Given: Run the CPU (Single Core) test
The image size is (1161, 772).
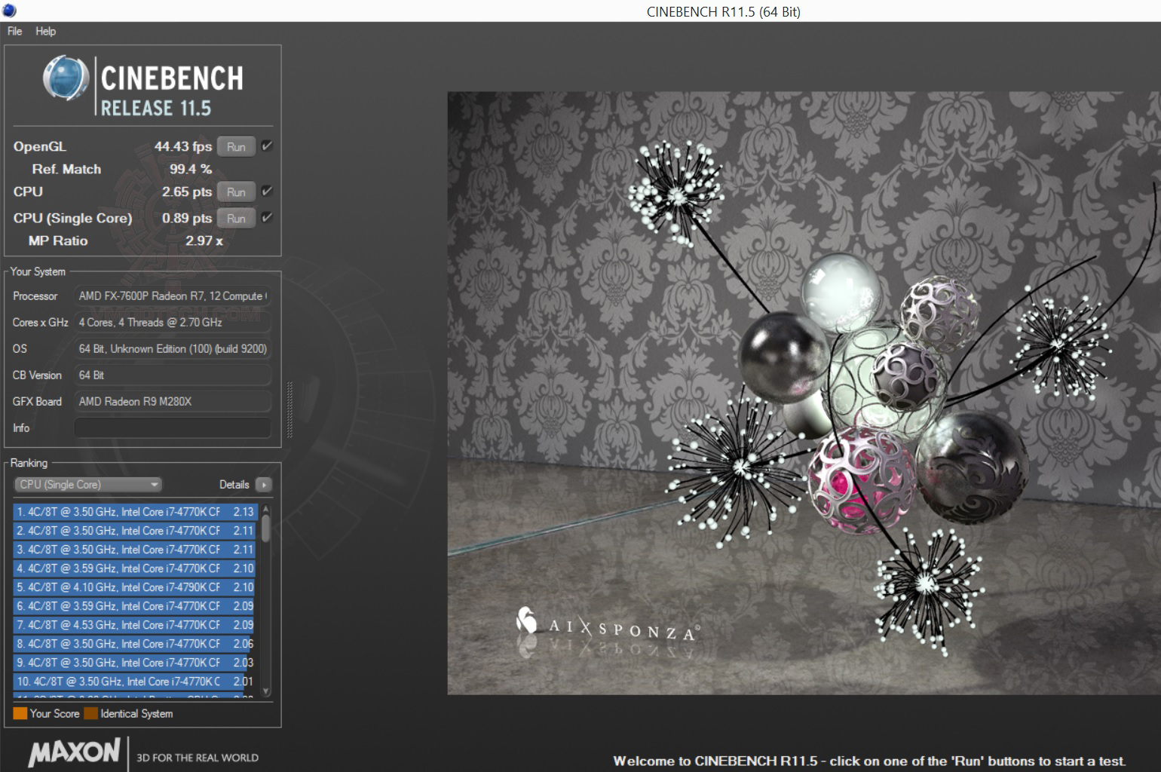Looking at the screenshot, I should click(x=236, y=219).
